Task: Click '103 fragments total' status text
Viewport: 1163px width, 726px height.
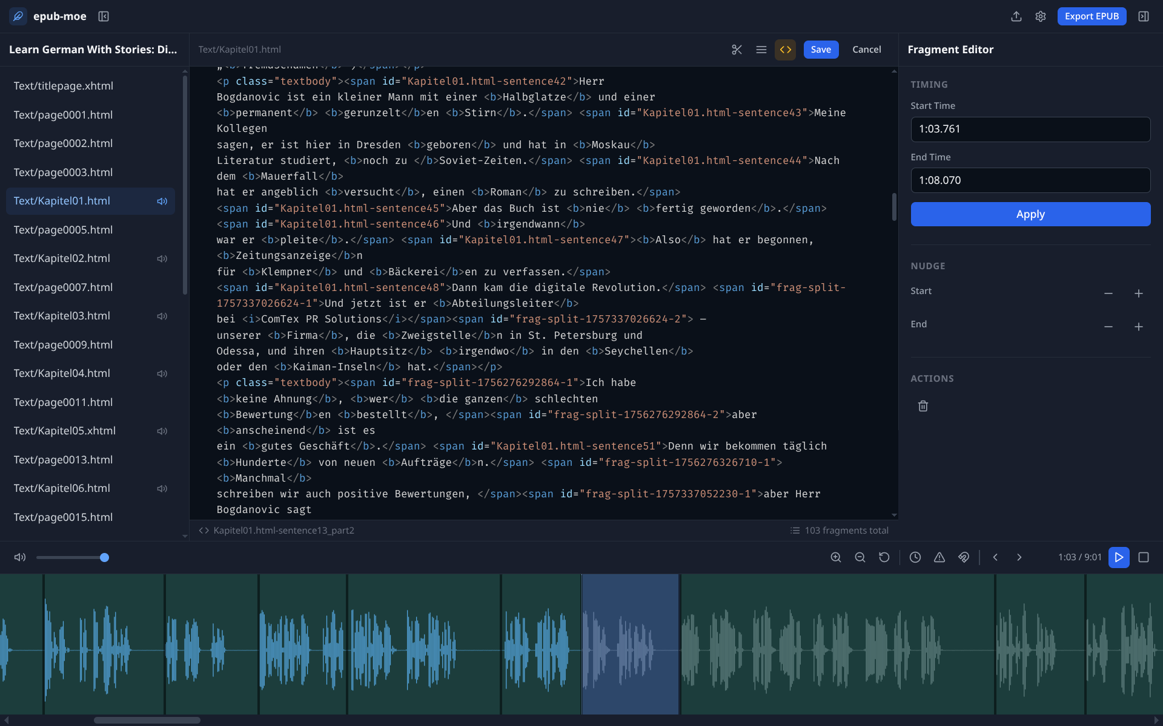Action: click(x=846, y=531)
